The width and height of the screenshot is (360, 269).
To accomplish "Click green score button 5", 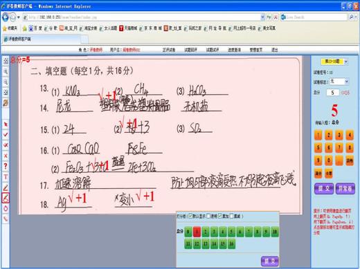I will 231,232.
